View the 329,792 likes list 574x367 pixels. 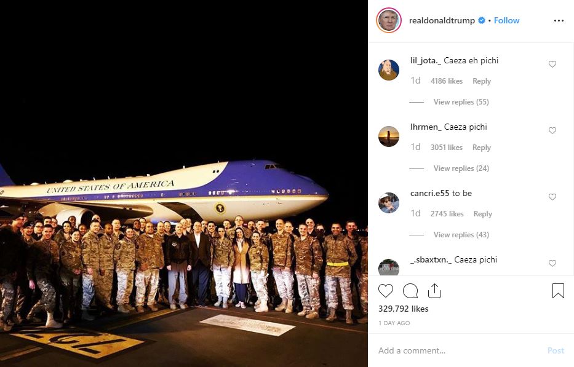pyautogui.click(x=403, y=309)
